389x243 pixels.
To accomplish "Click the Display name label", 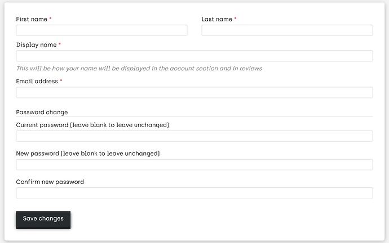I will pos(36,44).
